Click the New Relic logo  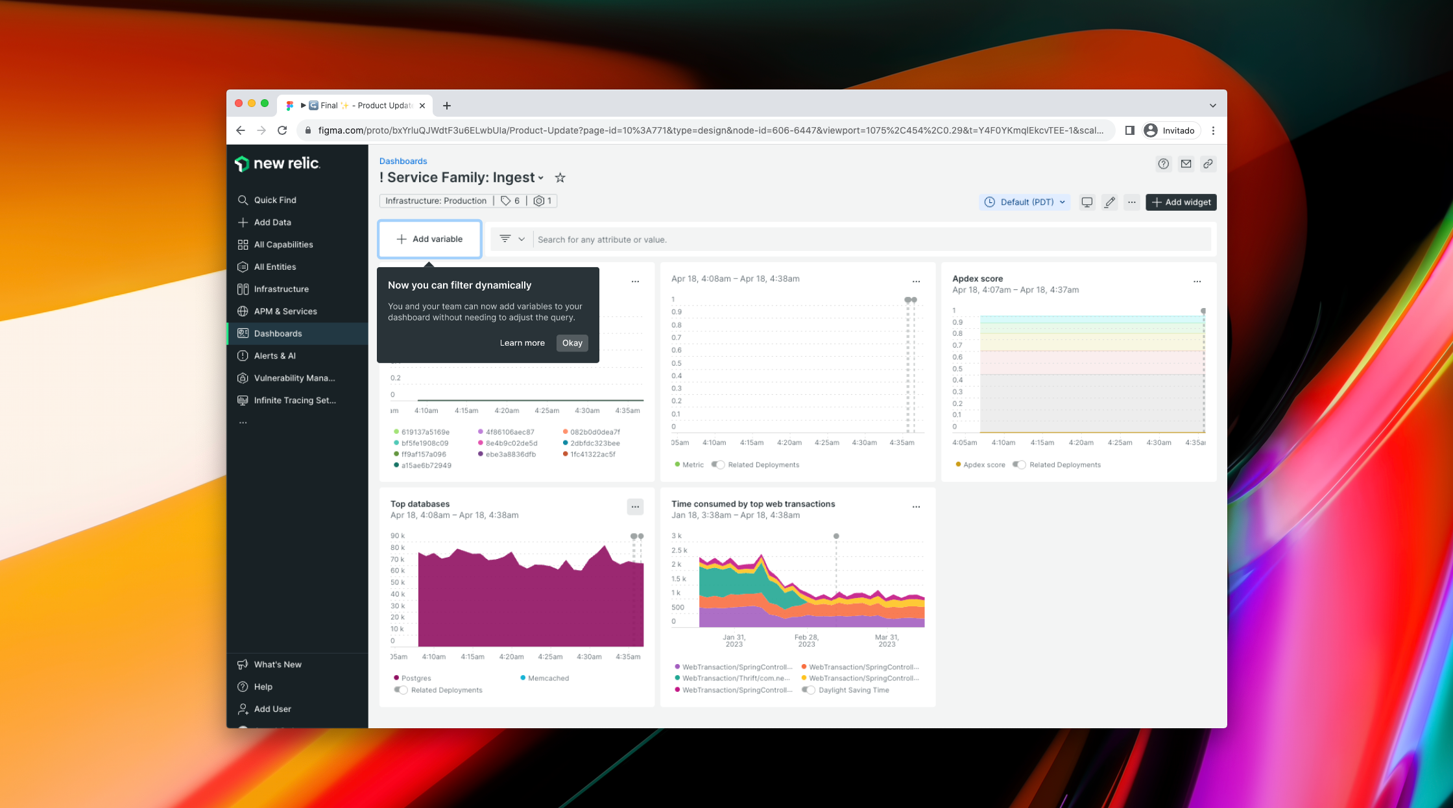point(277,163)
